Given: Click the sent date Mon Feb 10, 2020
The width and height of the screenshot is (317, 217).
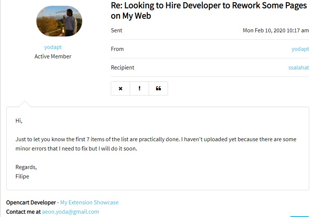Looking at the screenshot, I should (276, 30).
